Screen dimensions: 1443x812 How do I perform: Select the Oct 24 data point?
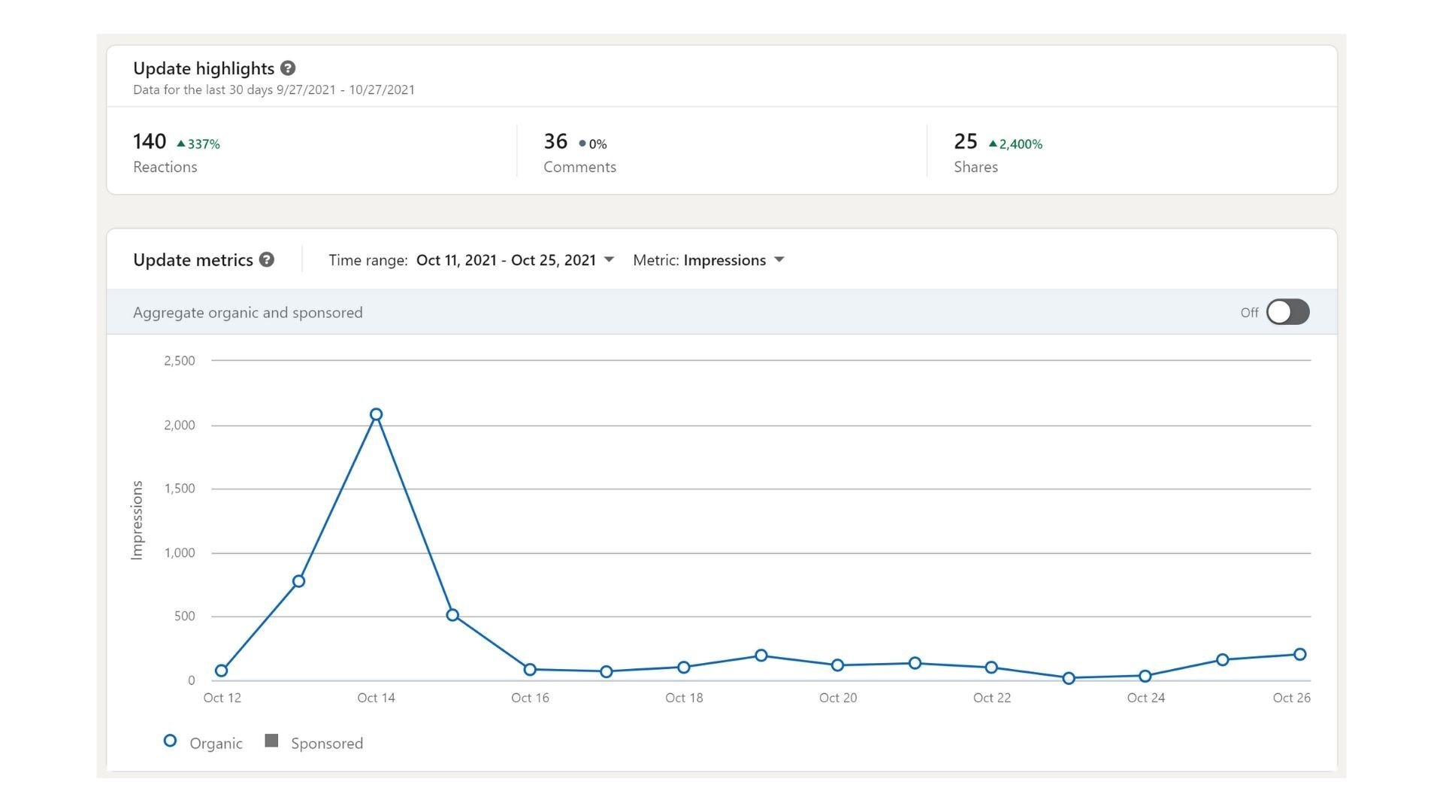(x=1145, y=676)
